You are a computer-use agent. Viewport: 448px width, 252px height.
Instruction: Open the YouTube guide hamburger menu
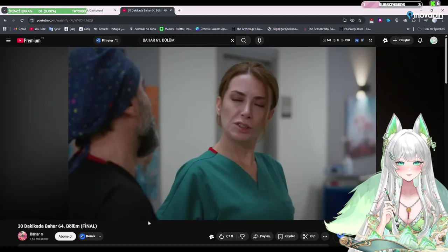[x=8, y=40]
